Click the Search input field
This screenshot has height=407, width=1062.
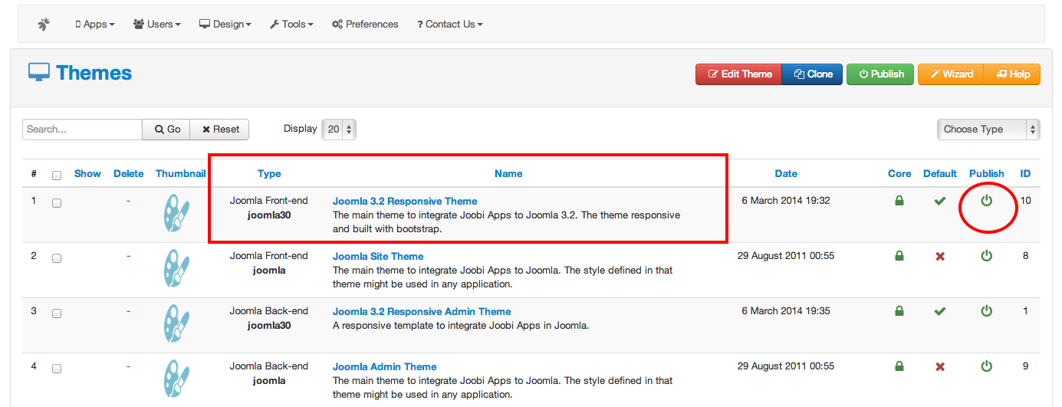[82, 130]
